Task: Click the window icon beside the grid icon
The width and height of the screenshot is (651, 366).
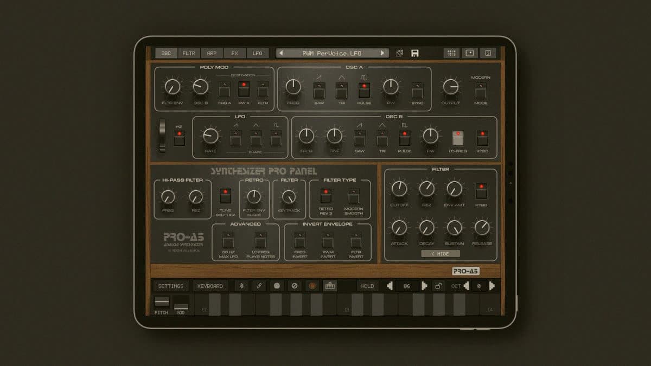Action: 470,53
